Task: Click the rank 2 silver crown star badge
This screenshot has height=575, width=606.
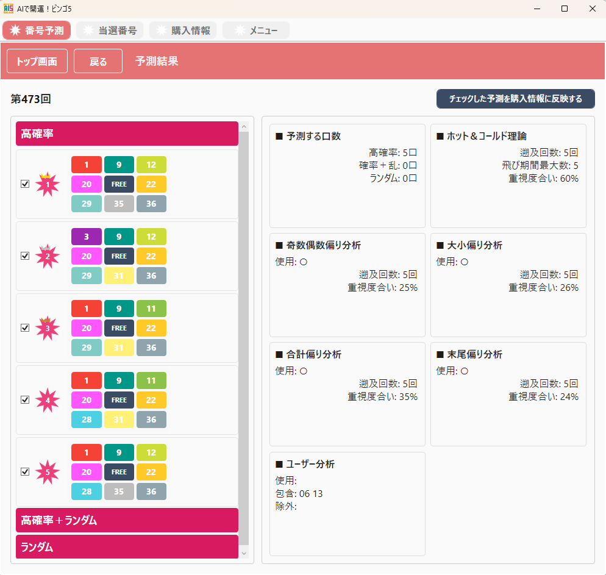Action: [x=48, y=256]
